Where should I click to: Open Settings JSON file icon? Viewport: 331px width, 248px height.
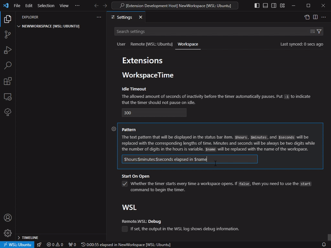[307, 17]
